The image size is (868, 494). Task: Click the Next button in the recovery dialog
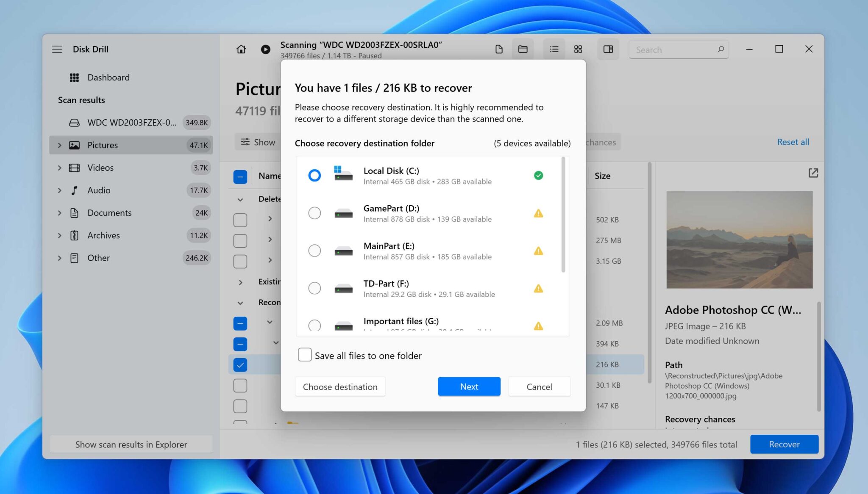469,386
